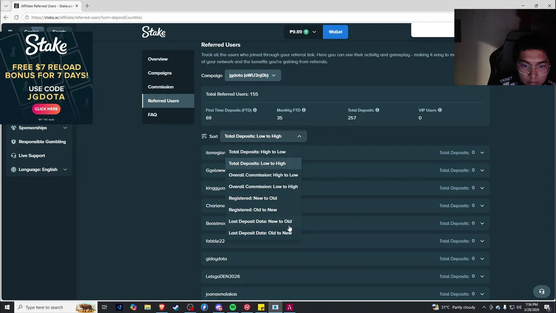
Task: Expand the fabble22 user row
Action: pos(482,241)
